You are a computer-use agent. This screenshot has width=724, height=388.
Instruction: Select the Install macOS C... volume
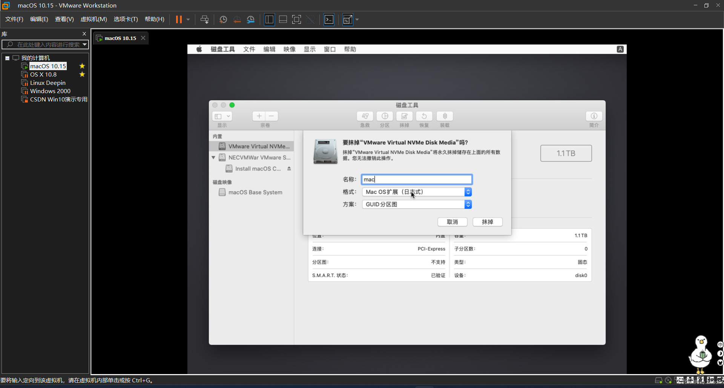253,169
